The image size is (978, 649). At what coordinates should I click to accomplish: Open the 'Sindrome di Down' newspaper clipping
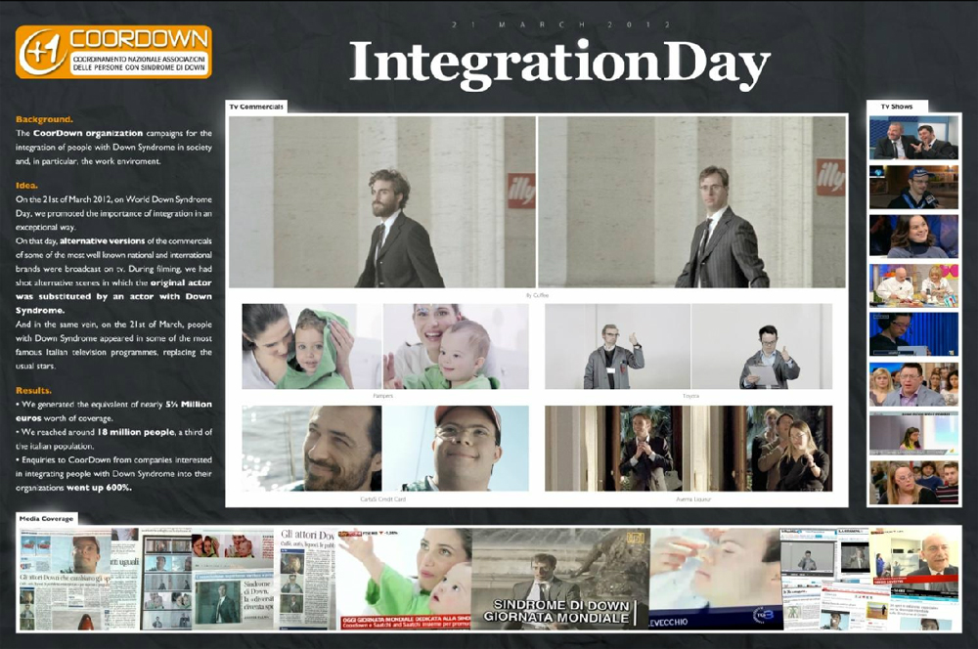pyautogui.click(x=234, y=597)
